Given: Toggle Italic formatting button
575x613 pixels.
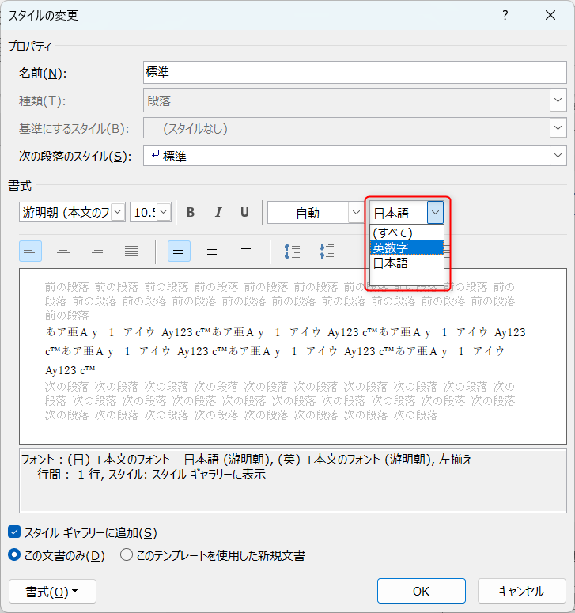Looking at the screenshot, I should 218,212.
